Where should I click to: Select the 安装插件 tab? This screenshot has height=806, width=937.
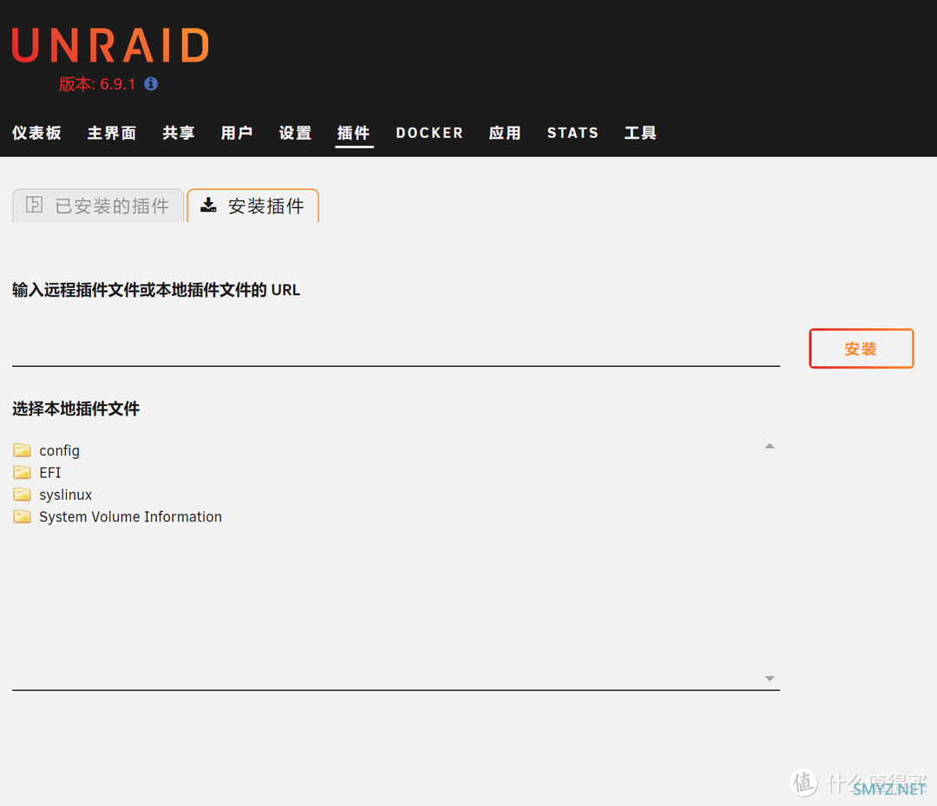252,206
